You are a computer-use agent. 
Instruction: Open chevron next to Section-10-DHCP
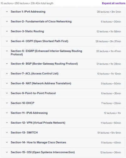pos(7,103)
